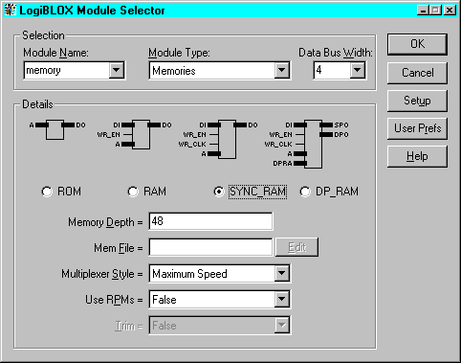Viewport: 461px width, 363px height.
Task: Expand the Multiplexer Style dropdown
Action: click(282, 273)
